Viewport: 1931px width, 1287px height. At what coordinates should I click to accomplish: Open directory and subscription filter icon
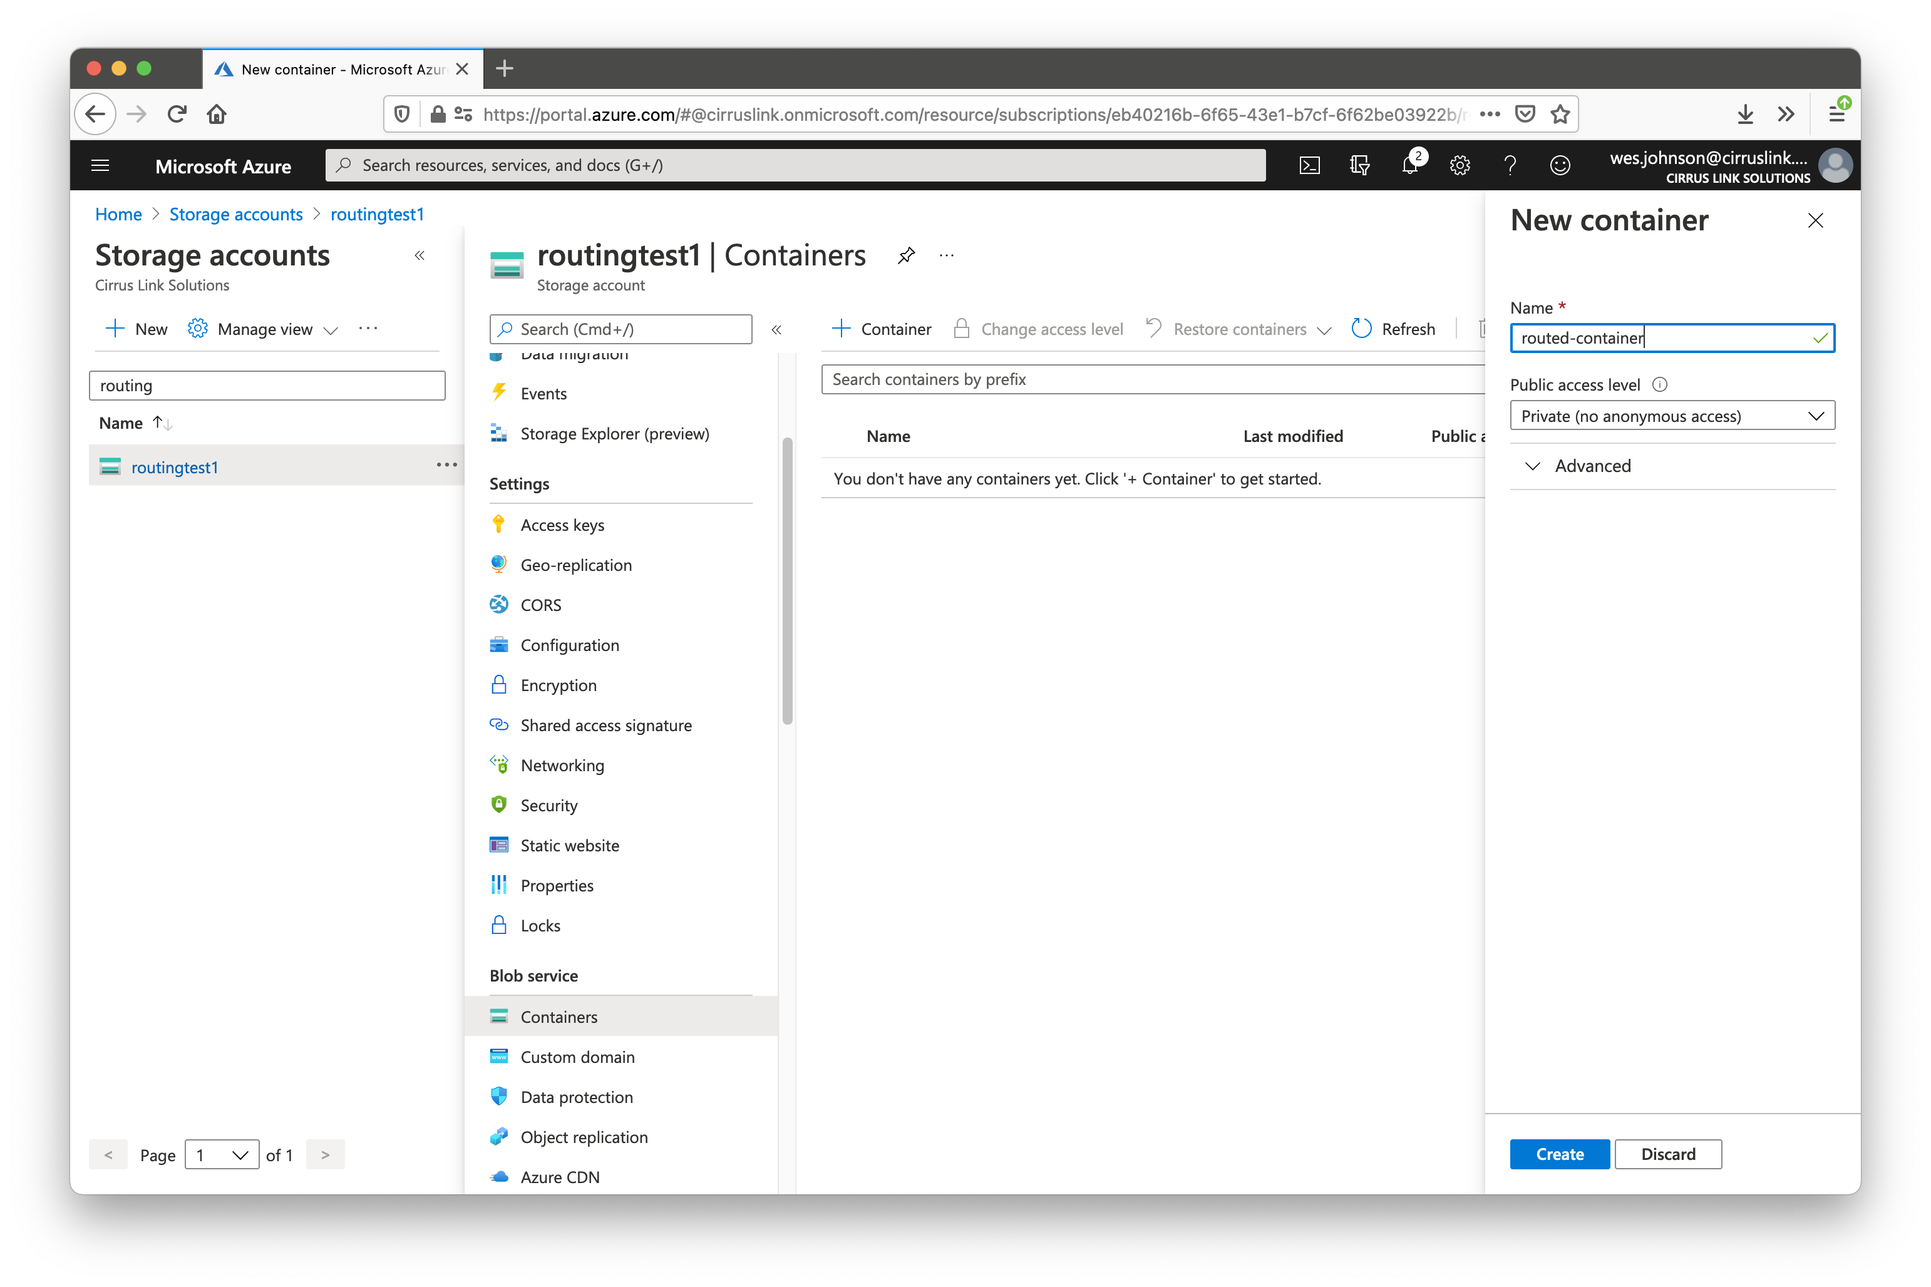1359,165
